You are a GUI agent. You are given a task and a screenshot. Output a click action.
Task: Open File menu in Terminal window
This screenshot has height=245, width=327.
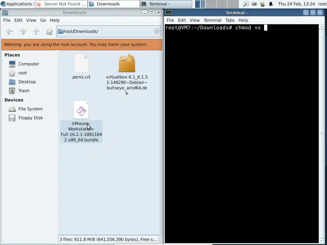170,20
